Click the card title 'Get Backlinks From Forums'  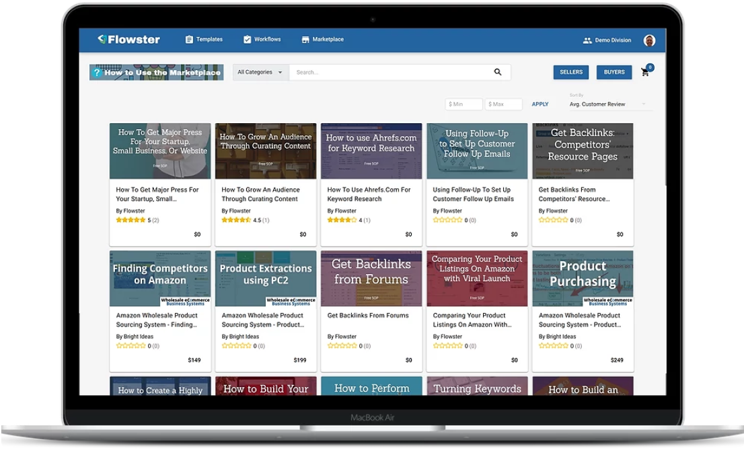tap(368, 315)
